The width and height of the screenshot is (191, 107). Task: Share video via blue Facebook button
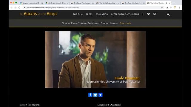point(90,95)
